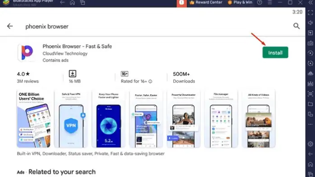The width and height of the screenshot is (315, 177).
Task: Open All Kinds of Videos screenshot
Action: [x=259, y=119]
